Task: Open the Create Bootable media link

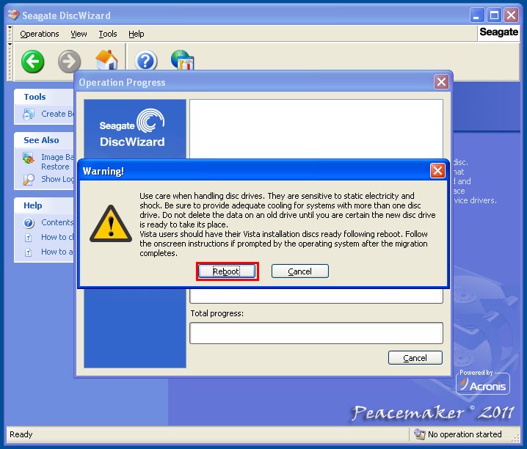Action: coord(57,114)
